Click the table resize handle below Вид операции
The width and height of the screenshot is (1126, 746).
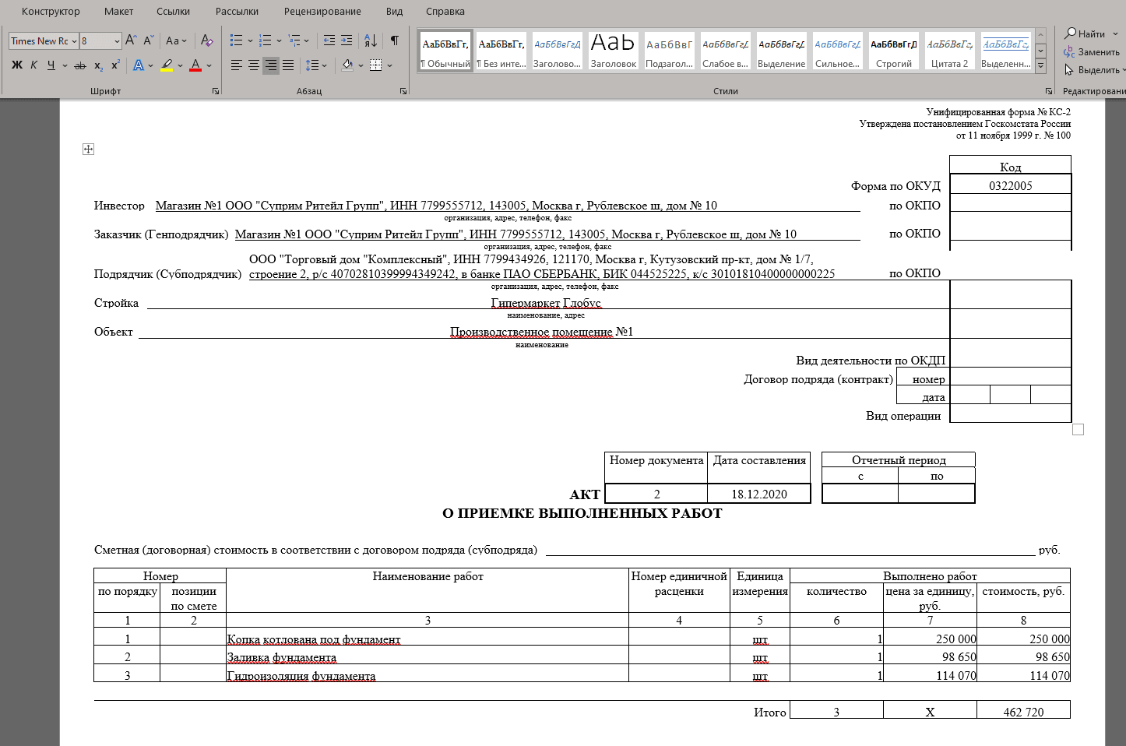coord(1078,430)
